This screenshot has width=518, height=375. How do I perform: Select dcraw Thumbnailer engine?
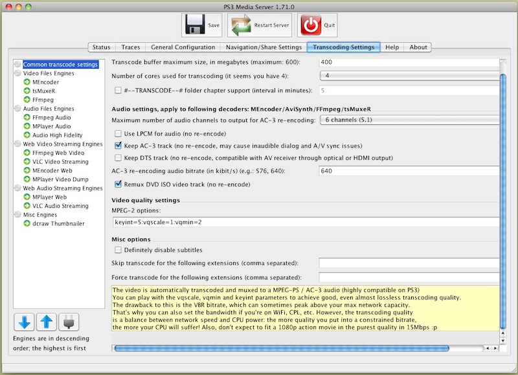point(58,223)
